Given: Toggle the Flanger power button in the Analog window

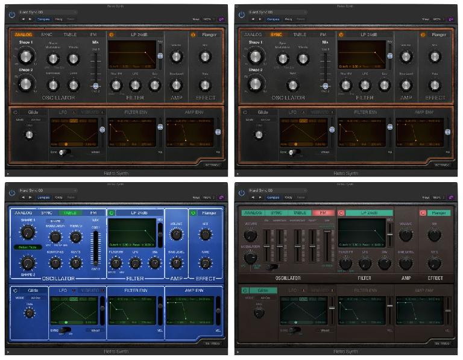Looking at the screenshot, I should pos(194,35).
